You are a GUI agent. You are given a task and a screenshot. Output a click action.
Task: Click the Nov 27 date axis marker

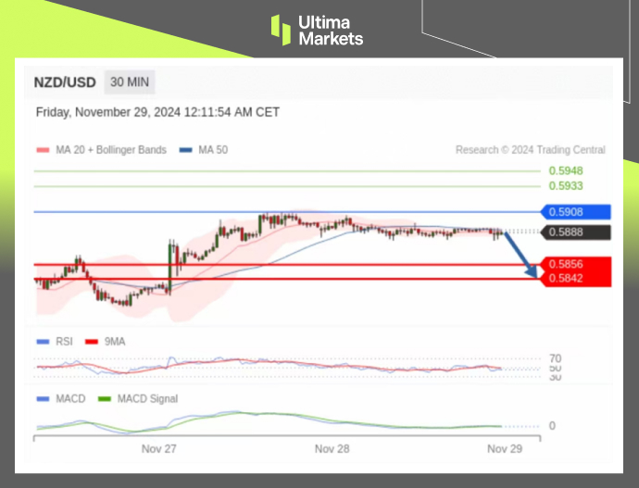pos(158,448)
